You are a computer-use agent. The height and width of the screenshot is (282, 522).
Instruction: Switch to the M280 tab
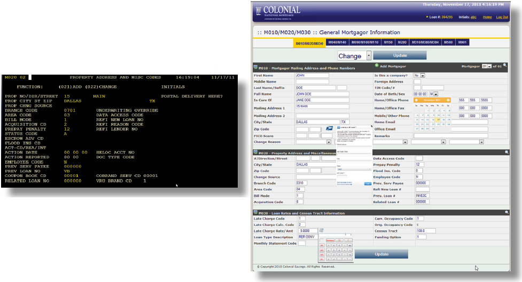pos(402,42)
